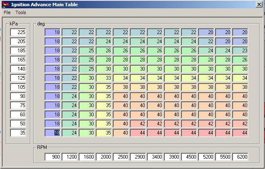Click the 140 kPa load bin field
The height and width of the screenshot is (169, 265).
[x=18, y=69]
